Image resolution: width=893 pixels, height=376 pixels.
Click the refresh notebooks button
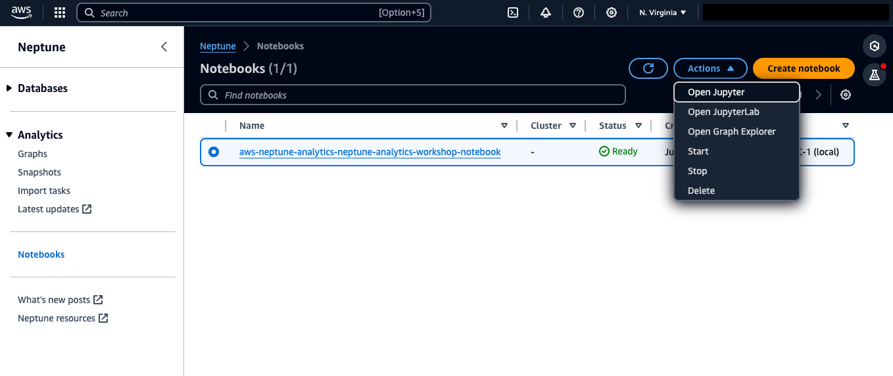pyautogui.click(x=648, y=68)
